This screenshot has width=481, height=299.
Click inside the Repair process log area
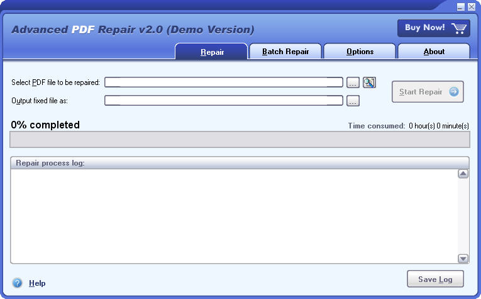(x=234, y=216)
